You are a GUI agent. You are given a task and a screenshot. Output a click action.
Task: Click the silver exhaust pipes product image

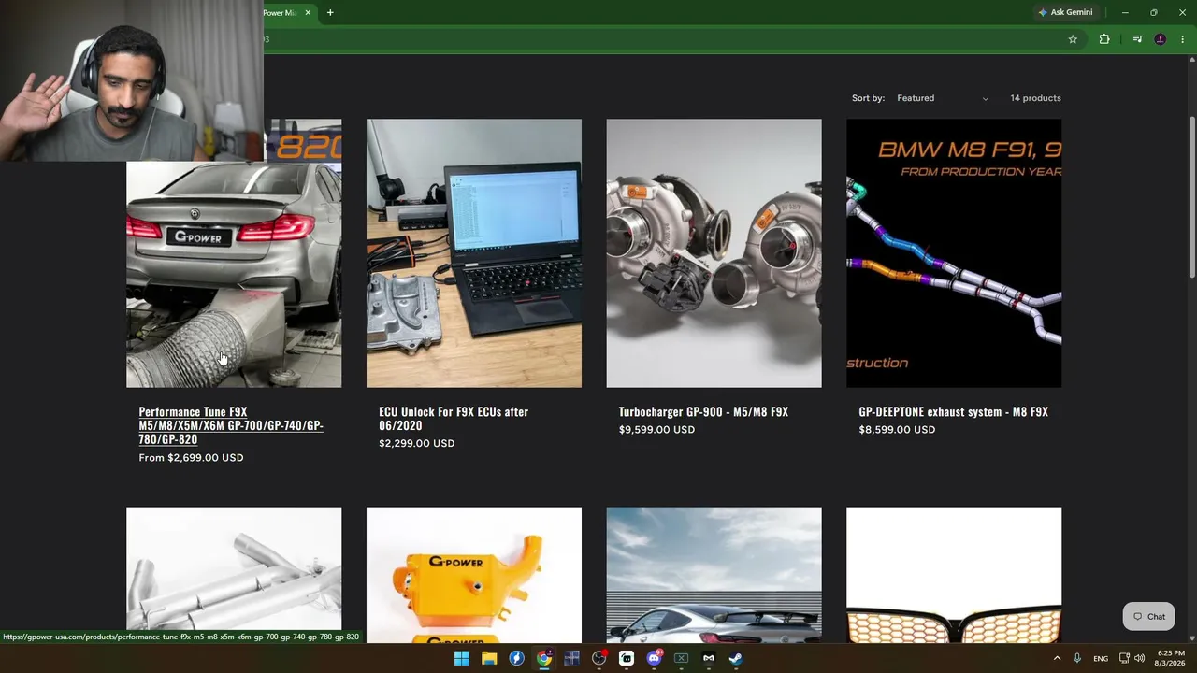[x=234, y=575]
